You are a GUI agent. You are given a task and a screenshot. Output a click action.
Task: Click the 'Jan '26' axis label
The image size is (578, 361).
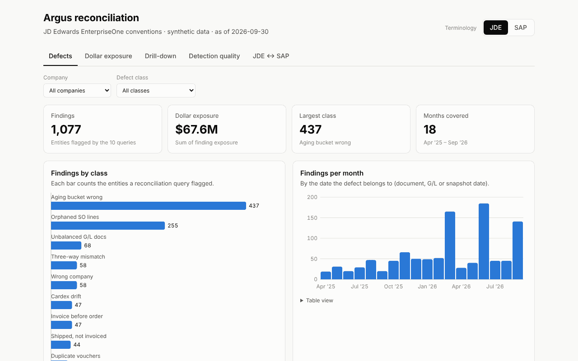pos(427,287)
